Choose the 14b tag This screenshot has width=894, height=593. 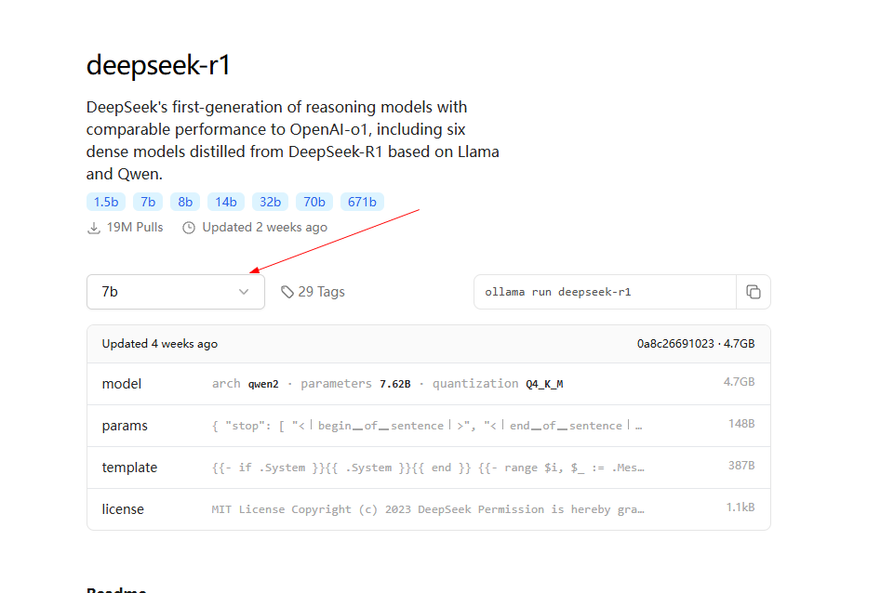pyautogui.click(x=226, y=202)
